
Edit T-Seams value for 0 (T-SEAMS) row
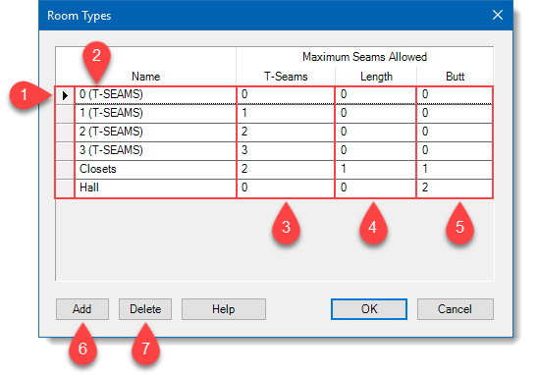[x=286, y=95]
